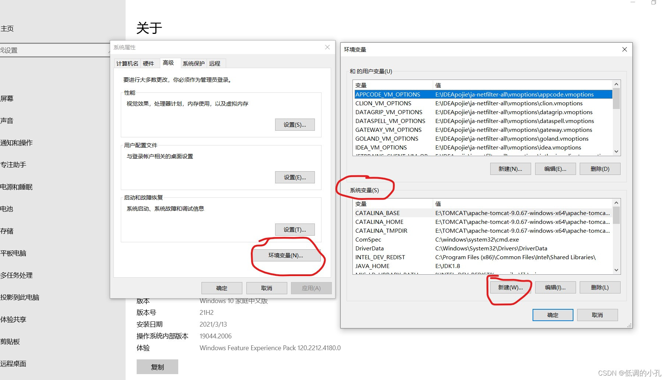Image resolution: width=667 pixels, height=380 pixels.
Task: Click 编辑(E)... under user variables
Action: coord(555,169)
